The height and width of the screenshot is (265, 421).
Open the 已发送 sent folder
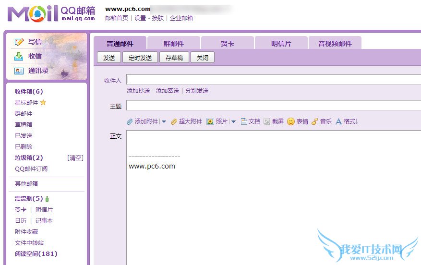24,135
